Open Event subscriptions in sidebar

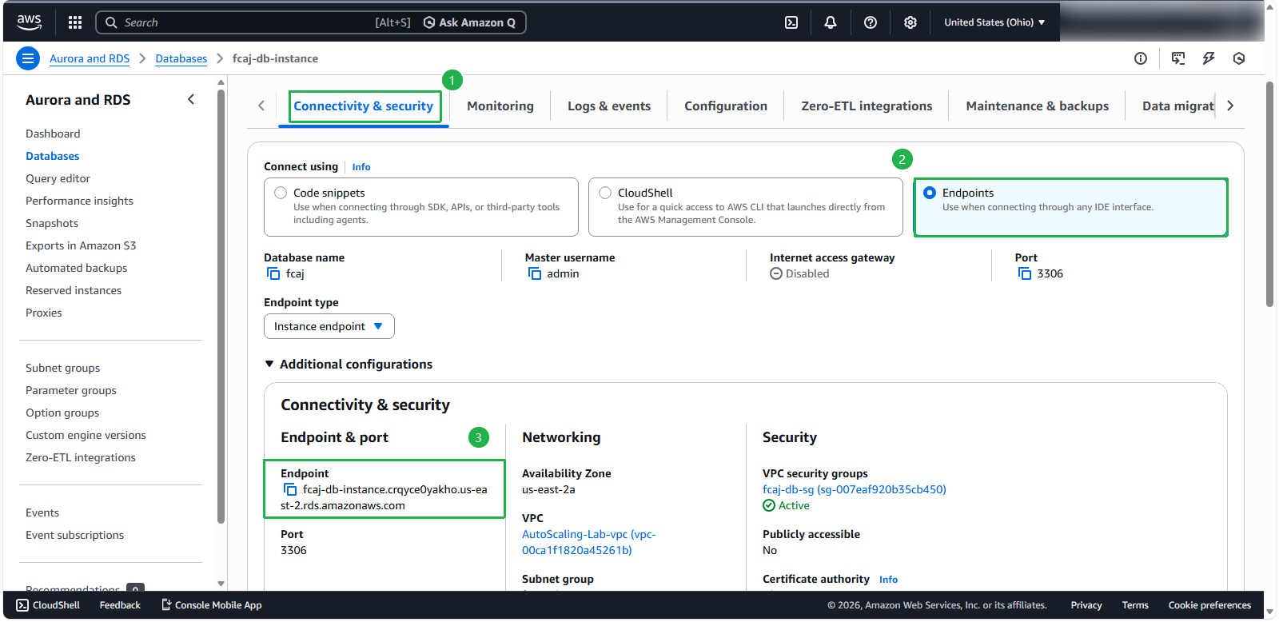75,535
